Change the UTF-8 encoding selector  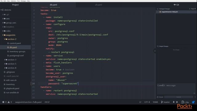[147, 102]
